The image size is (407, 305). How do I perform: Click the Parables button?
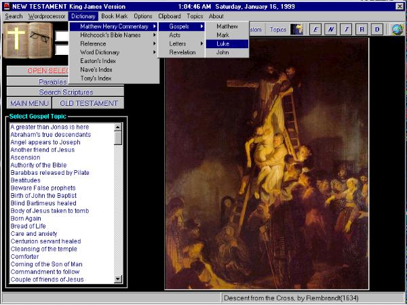point(65,82)
